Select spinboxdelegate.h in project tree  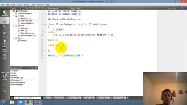tap(27, 23)
